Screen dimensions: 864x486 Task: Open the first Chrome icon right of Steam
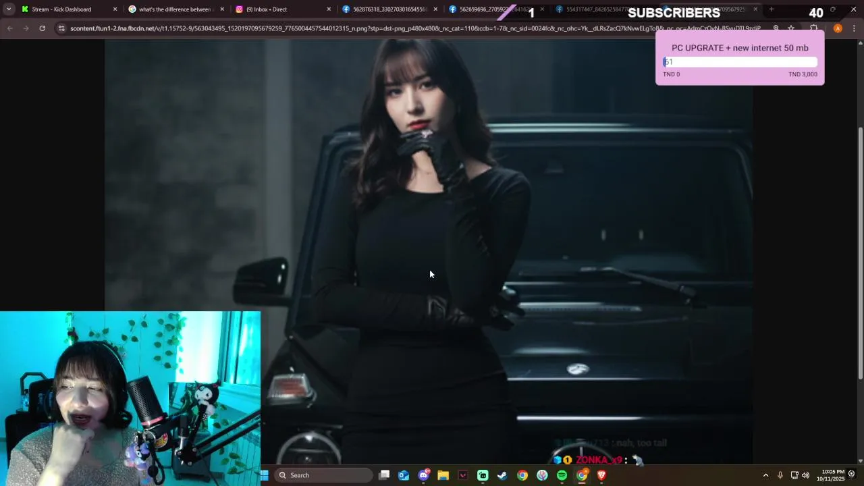coord(522,475)
